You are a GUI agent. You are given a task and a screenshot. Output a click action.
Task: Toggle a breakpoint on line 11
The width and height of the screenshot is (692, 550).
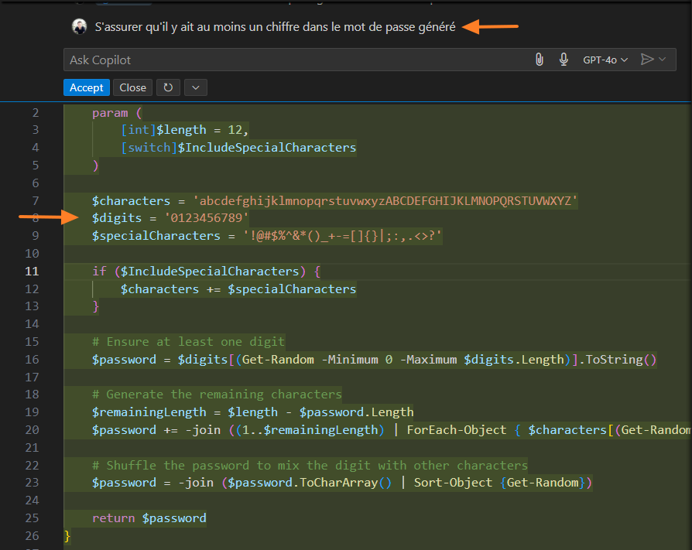click(15, 272)
